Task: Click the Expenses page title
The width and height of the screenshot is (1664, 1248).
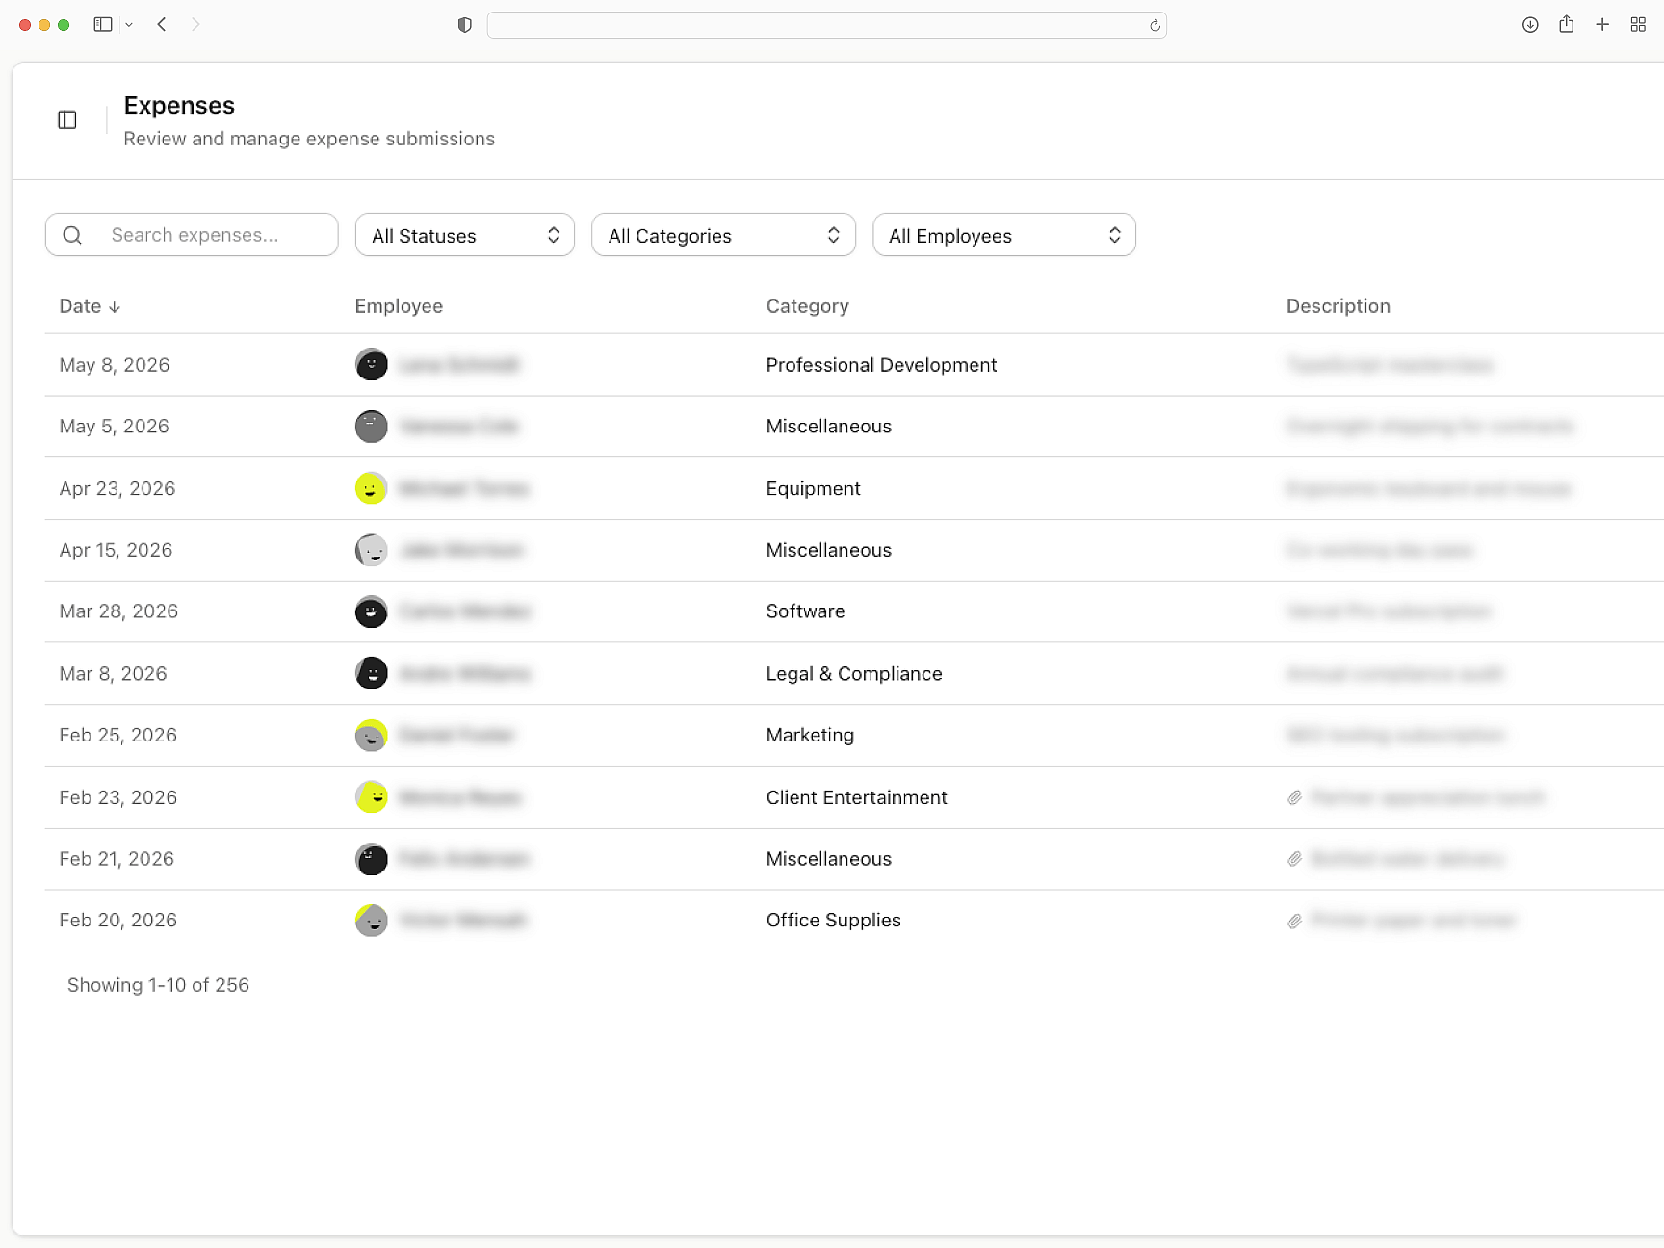Action: click(x=178, y=105)
